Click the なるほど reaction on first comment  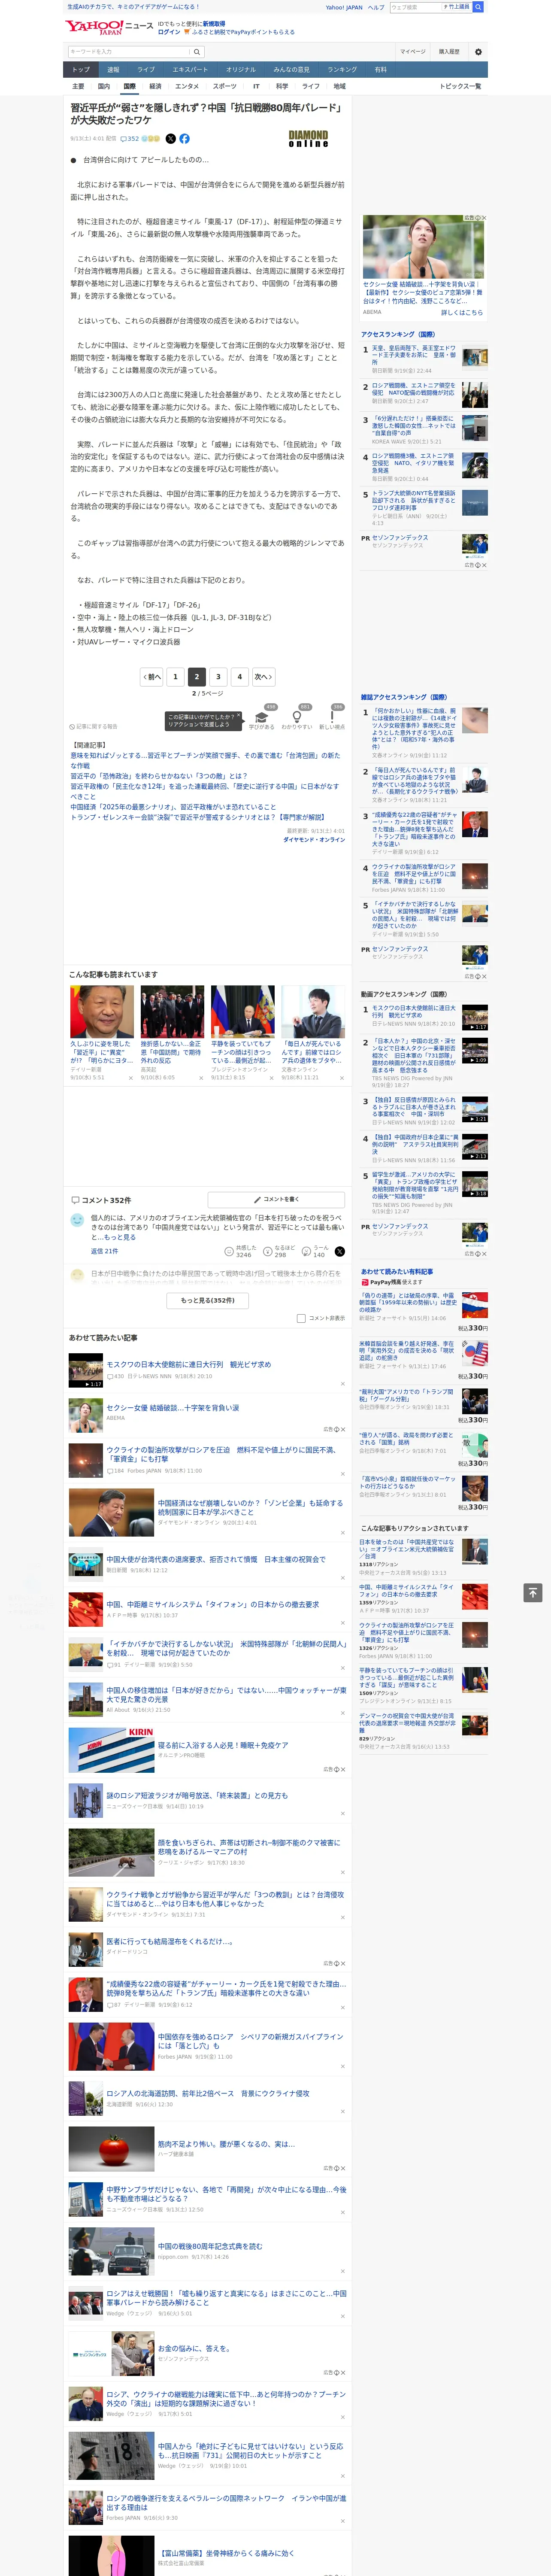[278, 1251]
